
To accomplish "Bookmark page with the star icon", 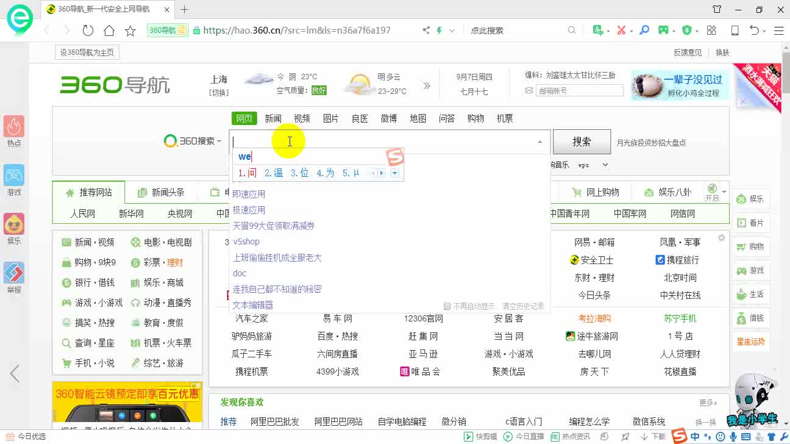I will tap(130, 30).
